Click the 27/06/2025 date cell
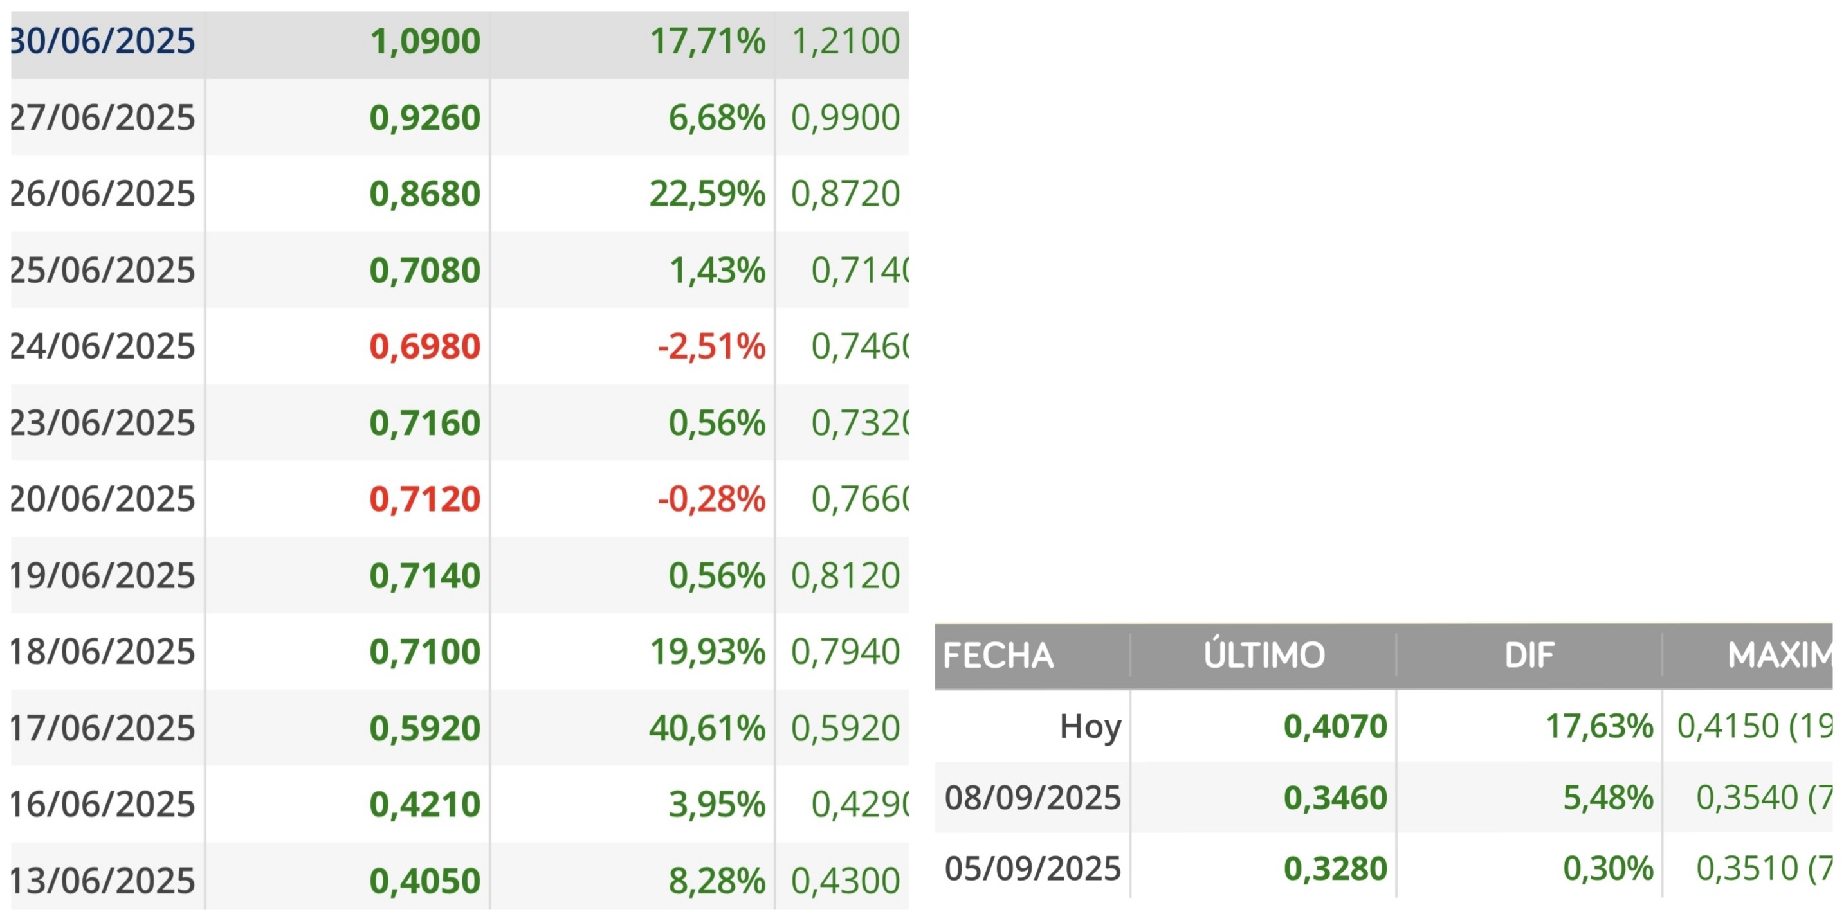 (102, 117)
